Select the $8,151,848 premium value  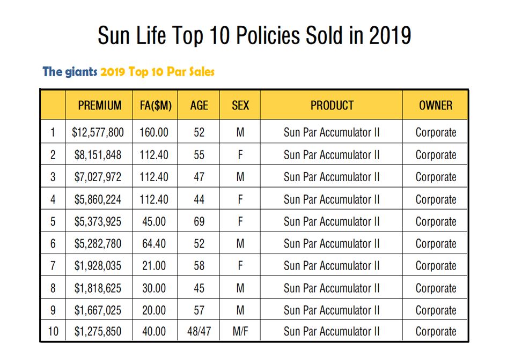(x=98, y=155)
